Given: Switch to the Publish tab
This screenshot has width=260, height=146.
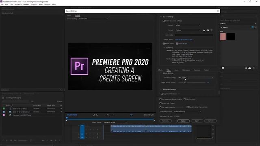Looking at the screenshot, I should pos(206,70).
